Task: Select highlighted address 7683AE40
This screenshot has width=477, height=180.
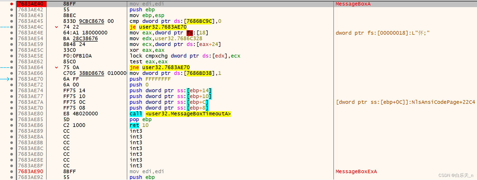Action: [x=31, y=4]
